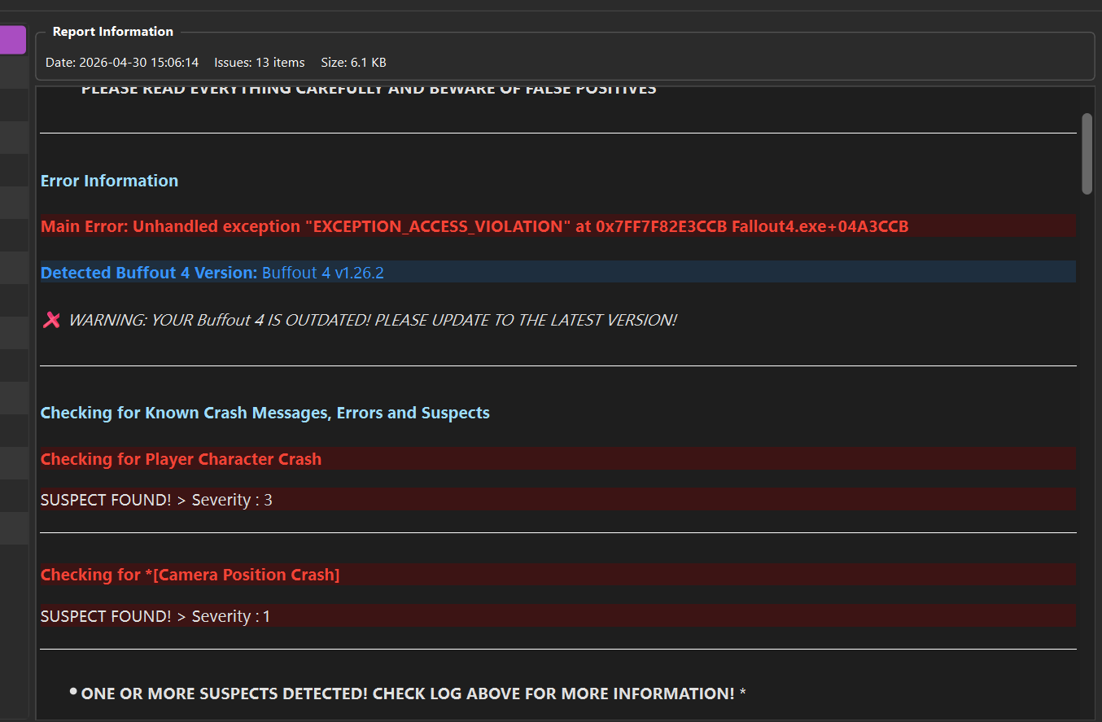
Task: Click the Severity : 3 suspect line
Action: 558,500
